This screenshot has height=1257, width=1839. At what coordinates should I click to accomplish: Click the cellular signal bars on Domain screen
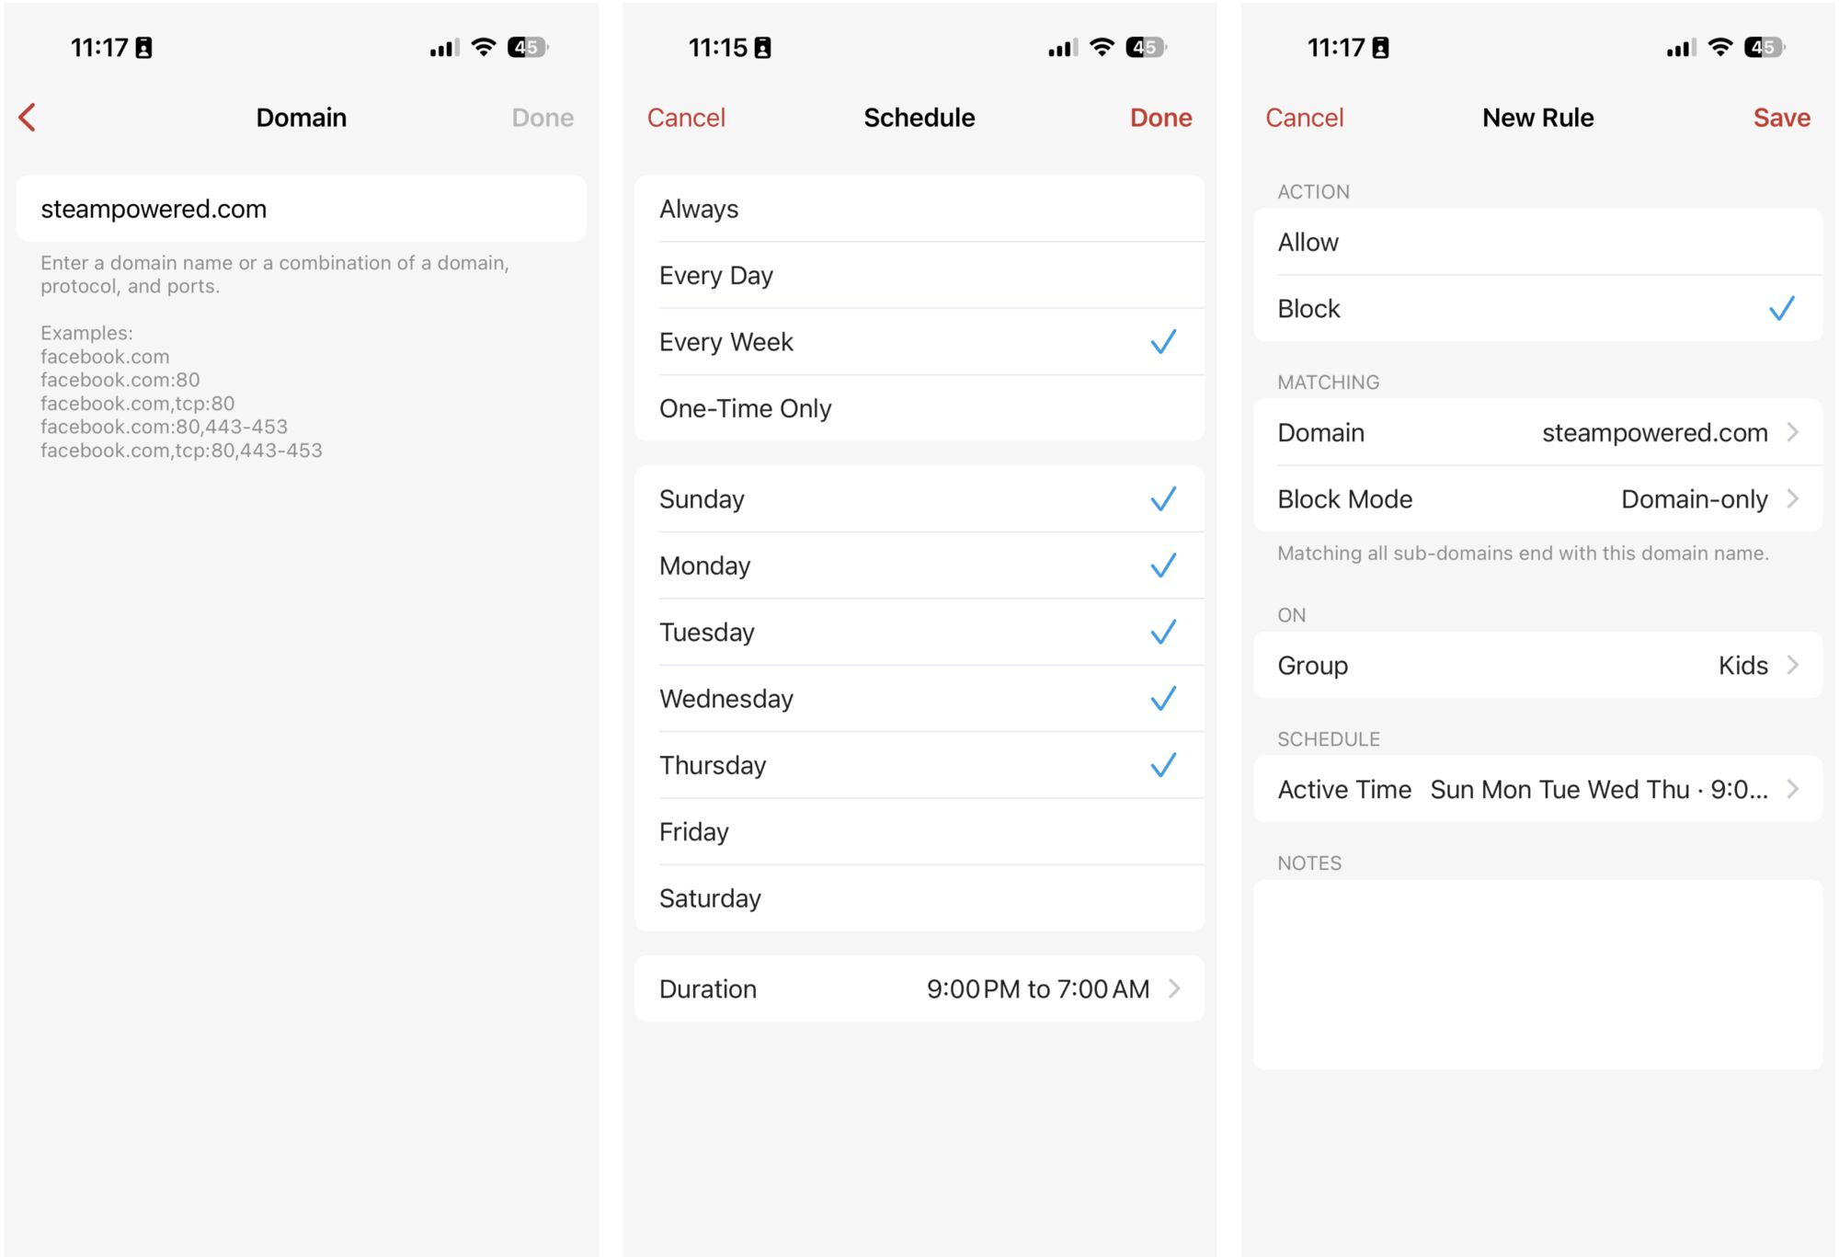pos(444,48)
